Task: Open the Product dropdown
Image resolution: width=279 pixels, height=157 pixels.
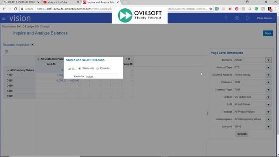Action: [x=269, y=112]
